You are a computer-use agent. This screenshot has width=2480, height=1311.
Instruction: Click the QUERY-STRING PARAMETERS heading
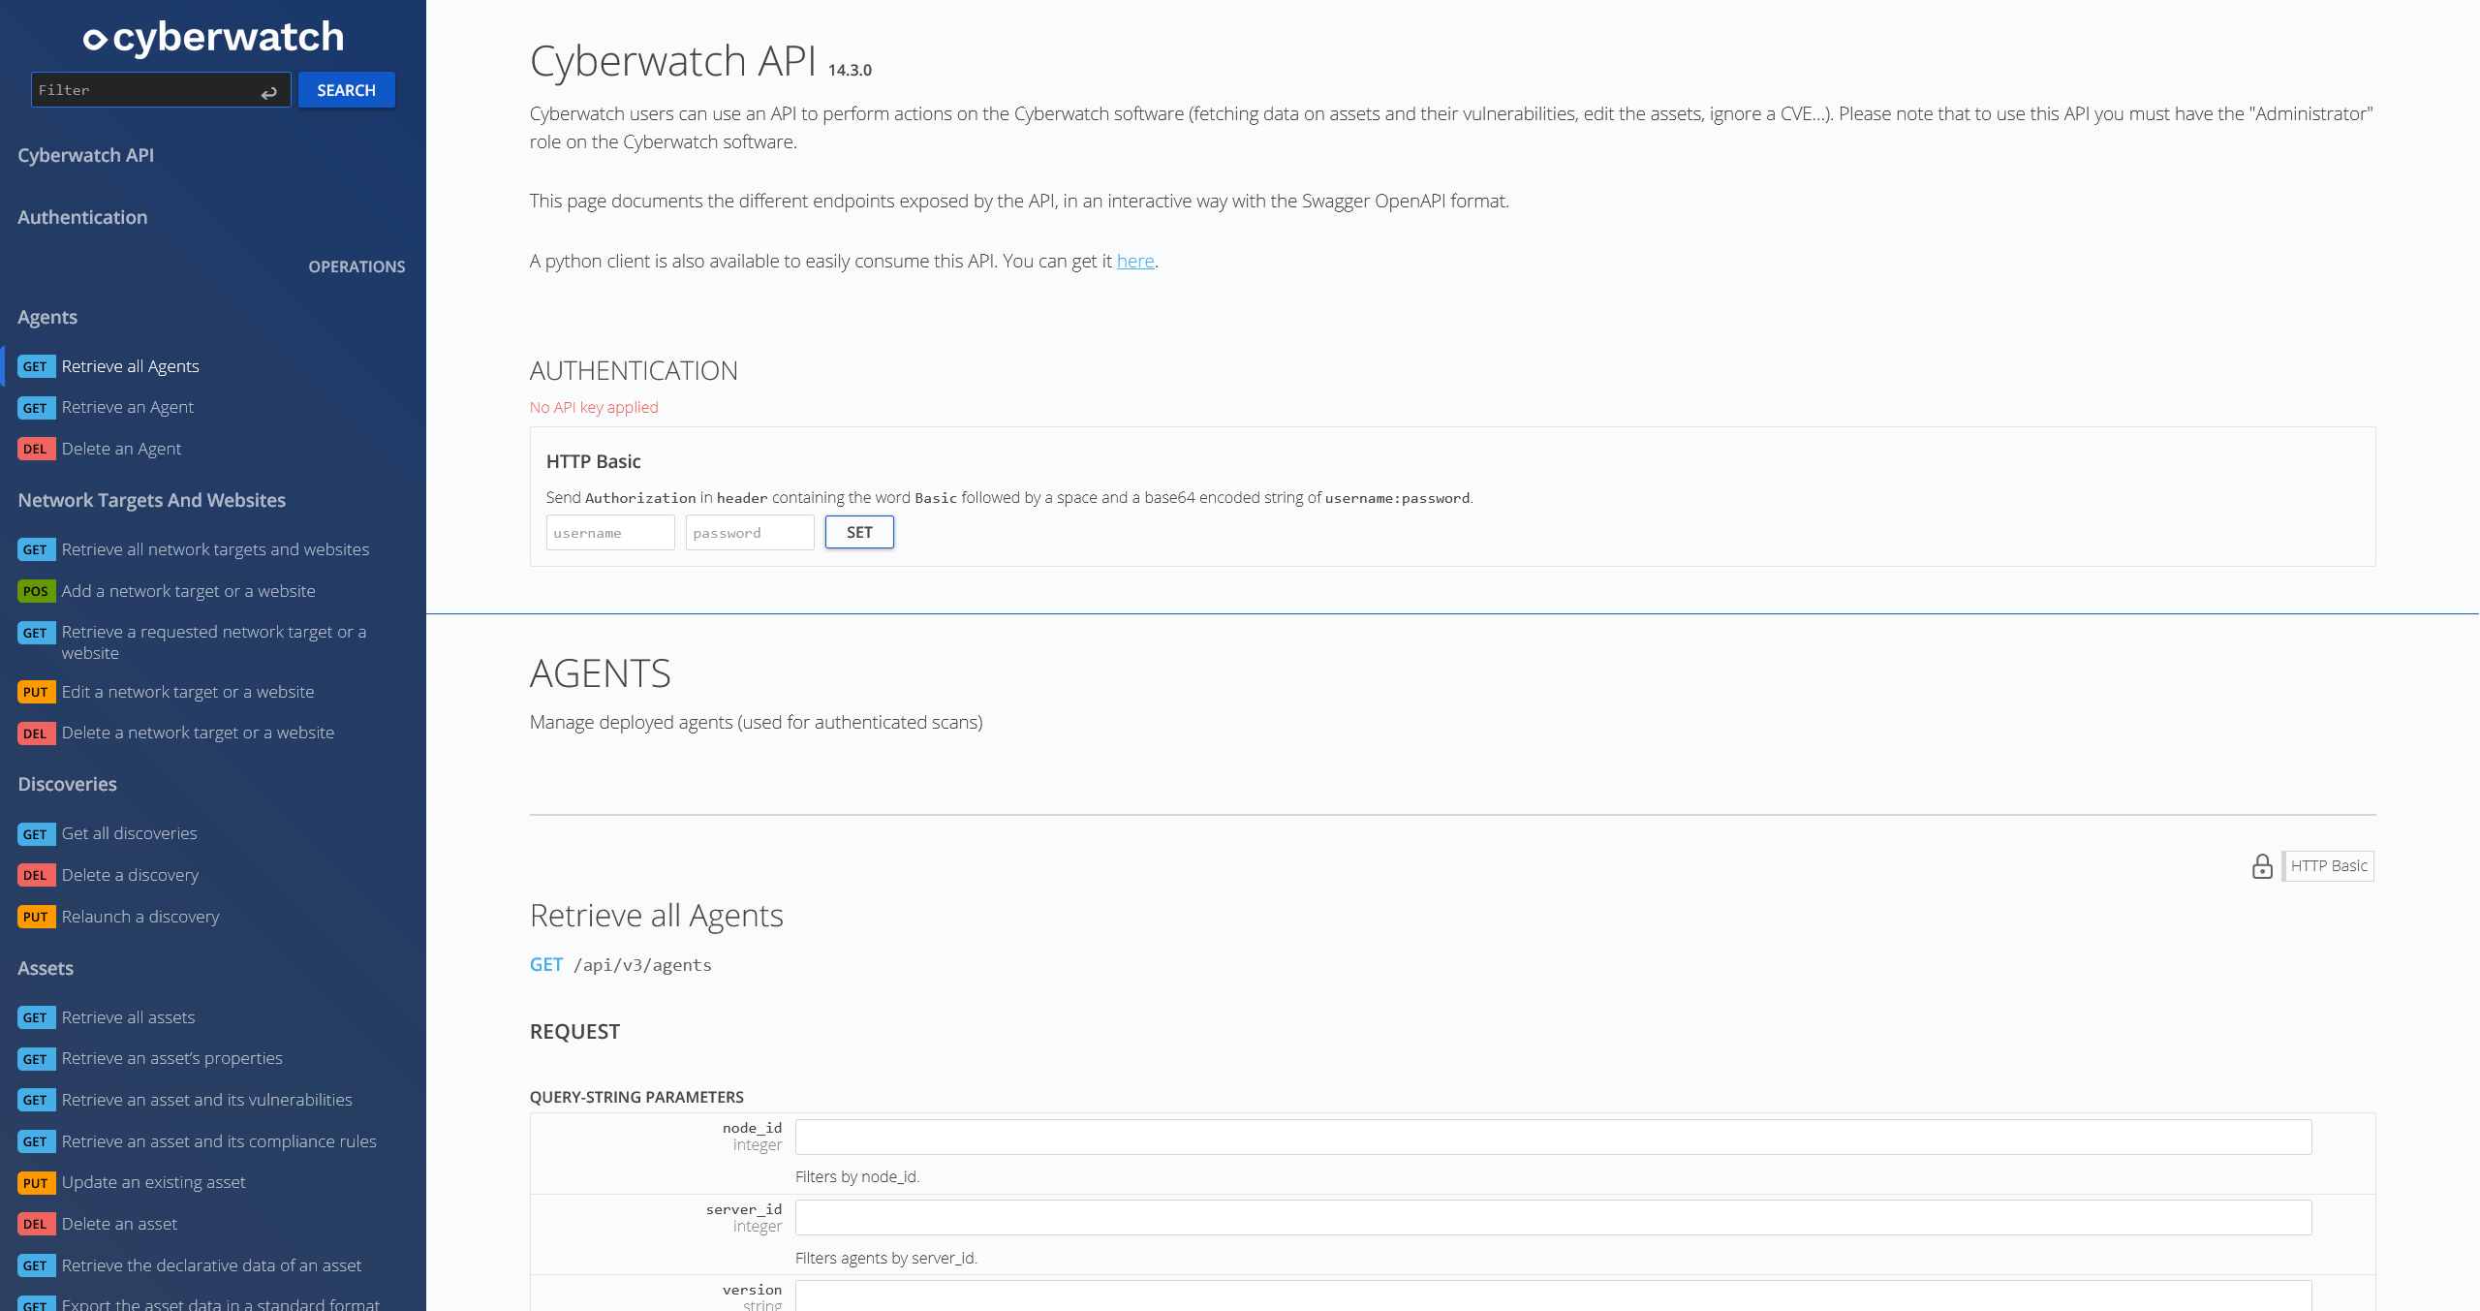[x=636, y=1097]
